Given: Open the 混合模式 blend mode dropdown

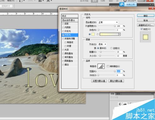Looking at the screenshot, I should [x=108, y=22].
